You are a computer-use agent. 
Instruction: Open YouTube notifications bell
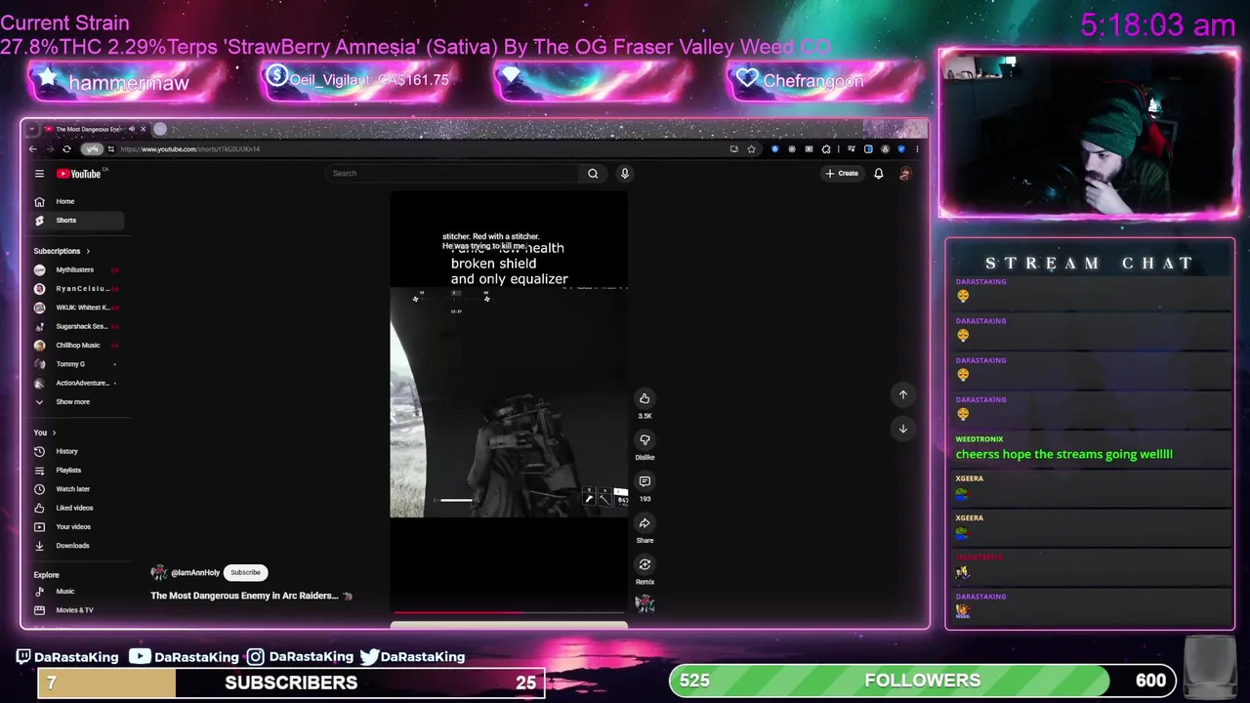[878, 174]
